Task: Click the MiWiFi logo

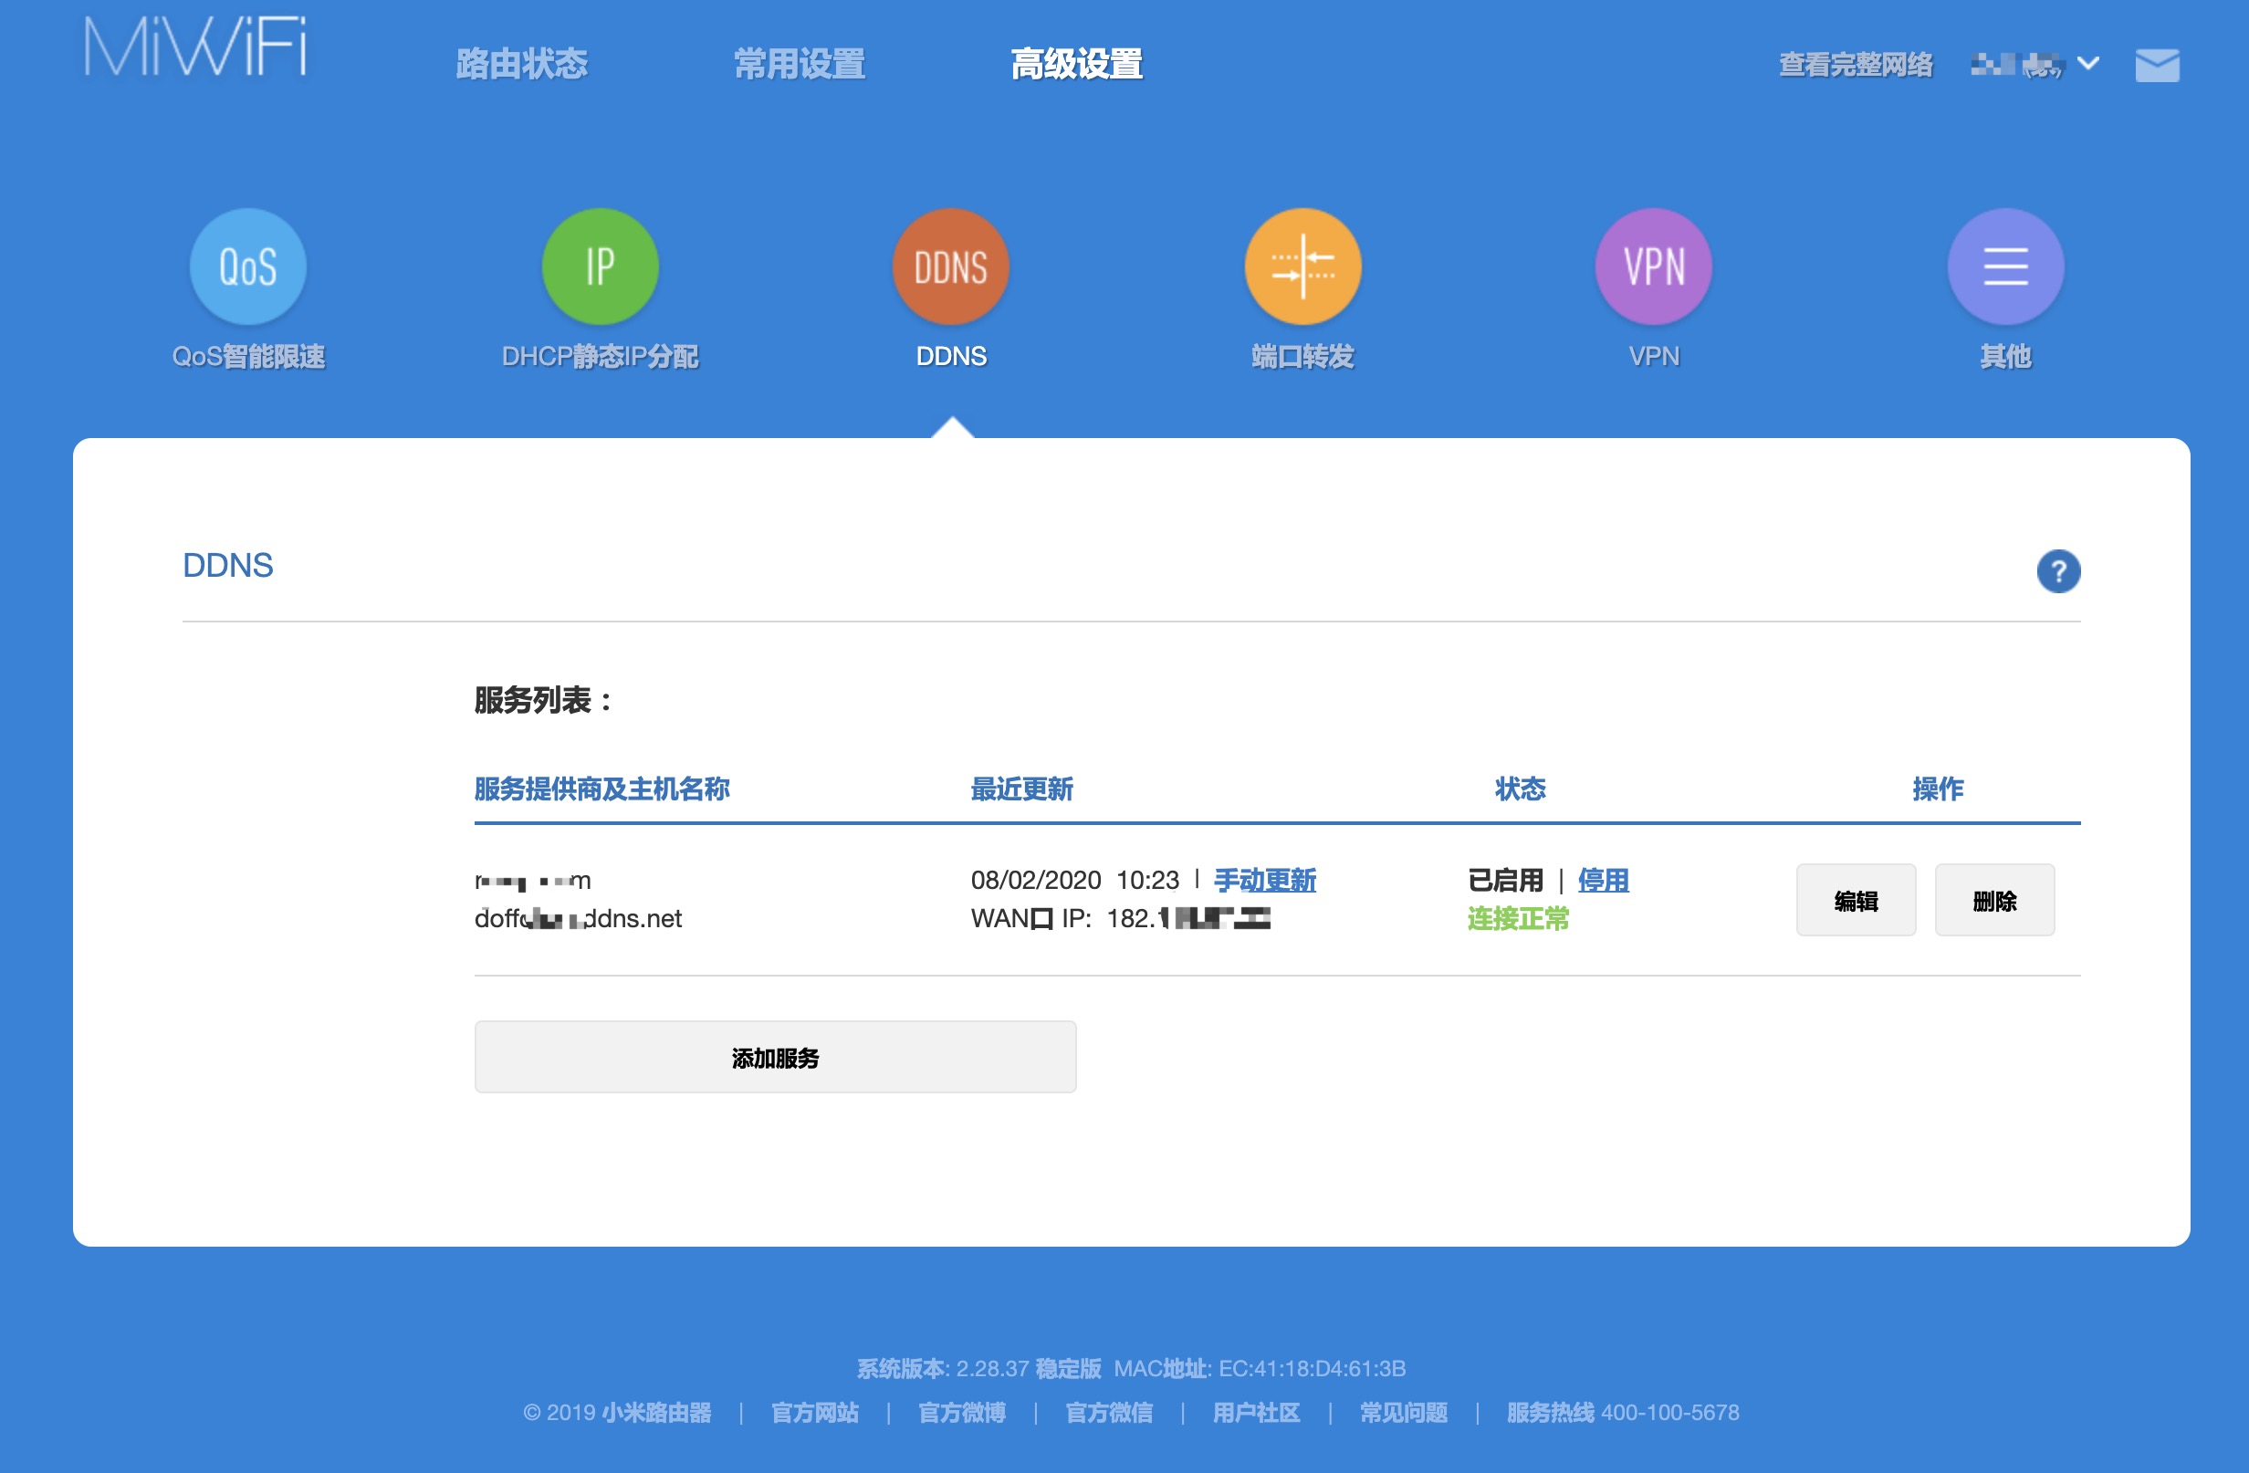Action: click(194, 47)
